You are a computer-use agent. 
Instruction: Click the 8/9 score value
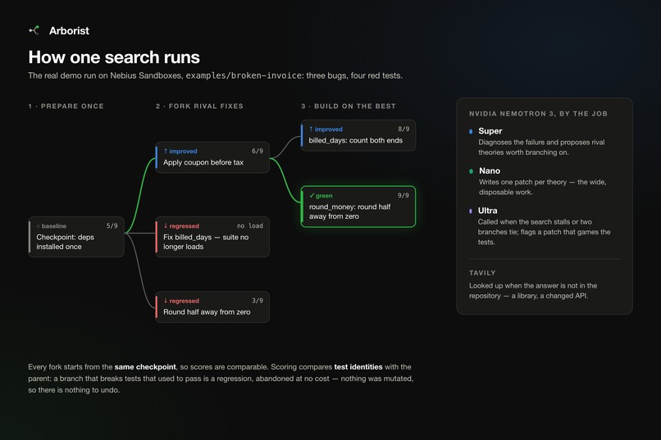click(x=403, y=129)
